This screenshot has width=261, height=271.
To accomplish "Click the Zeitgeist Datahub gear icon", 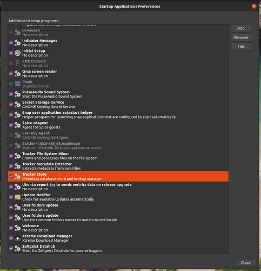I will 17,249.
